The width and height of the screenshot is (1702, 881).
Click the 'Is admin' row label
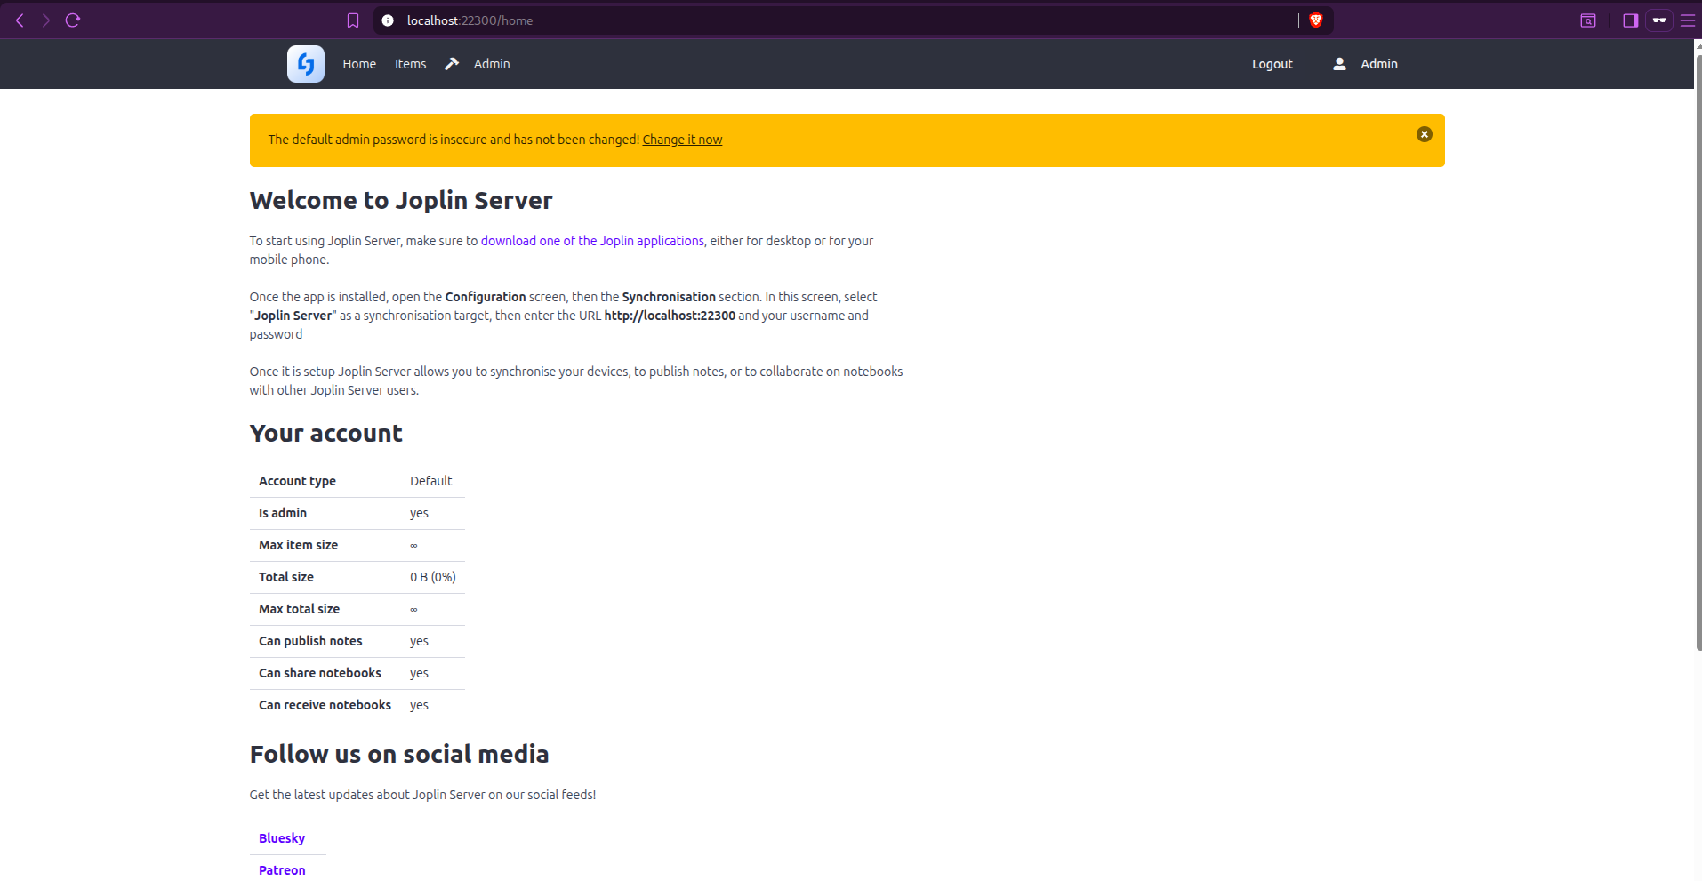(283, 513)
